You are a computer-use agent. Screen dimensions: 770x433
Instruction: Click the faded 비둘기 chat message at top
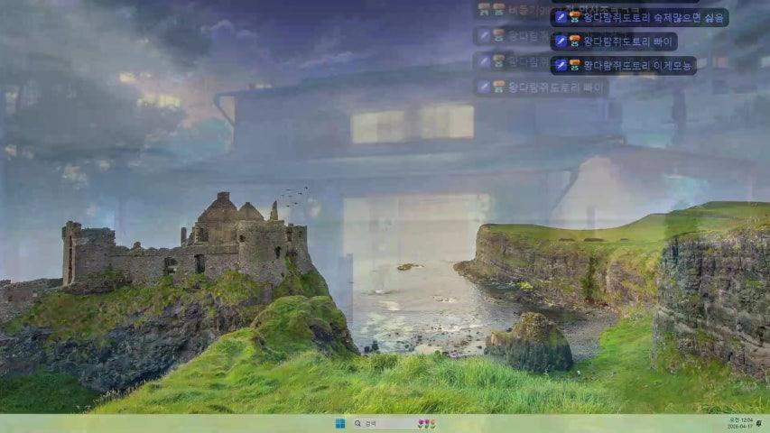[524, 10]
